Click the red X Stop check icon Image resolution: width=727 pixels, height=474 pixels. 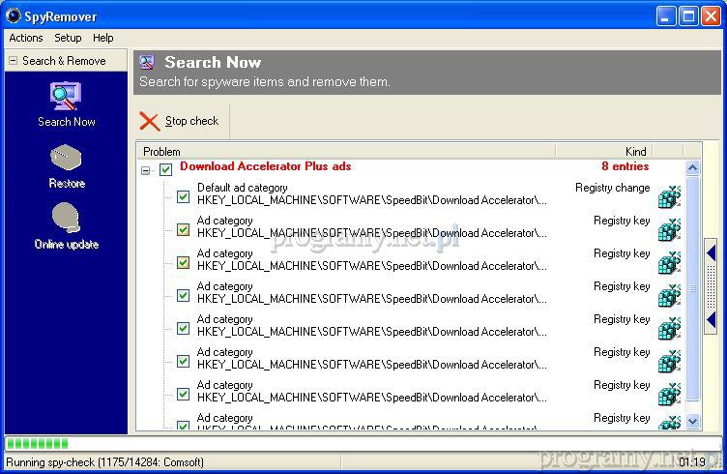(150, 121)
